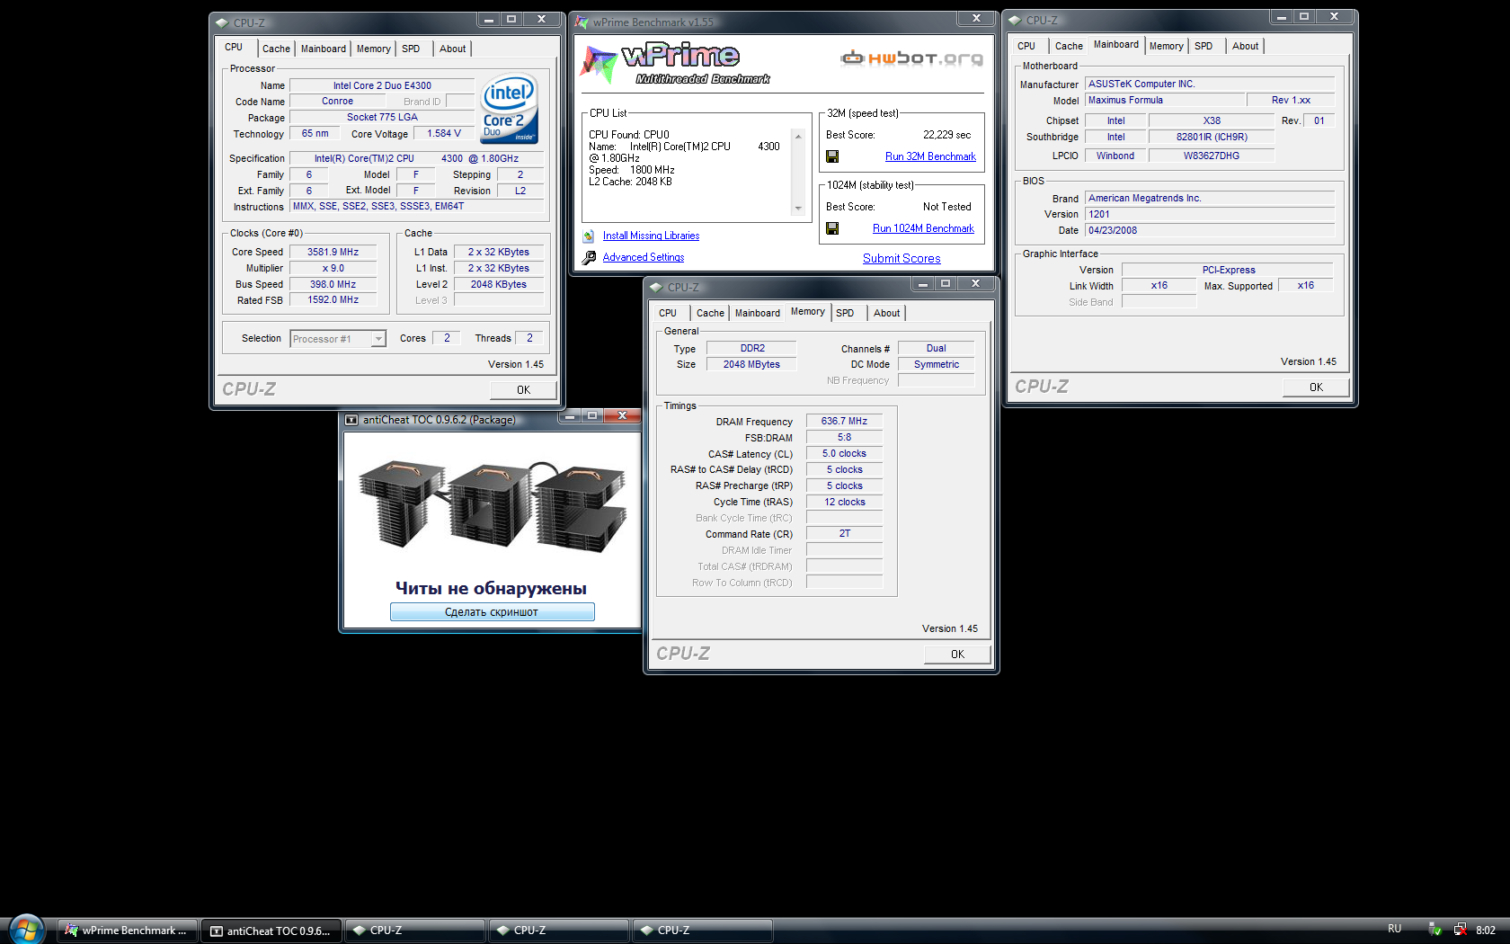Click DRAM Frequency value 636.7 MHz
1510x944 pixels.
(844, 422)
